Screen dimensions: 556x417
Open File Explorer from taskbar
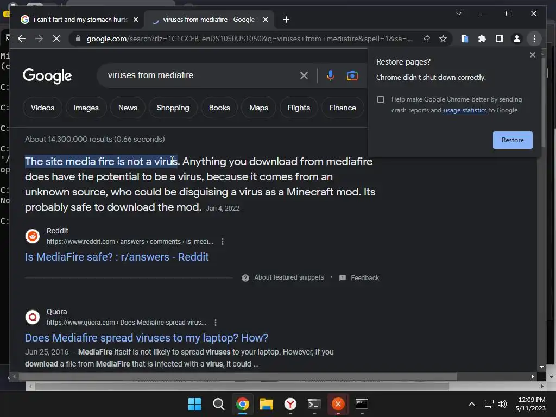(x=266, y=404)
